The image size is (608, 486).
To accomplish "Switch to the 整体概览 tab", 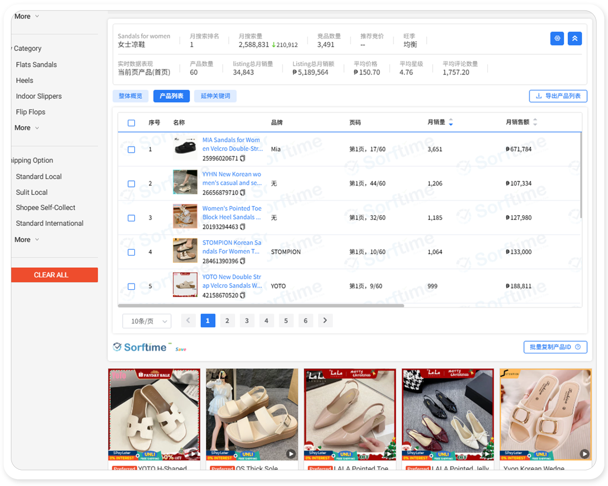I will pos(131,96).
